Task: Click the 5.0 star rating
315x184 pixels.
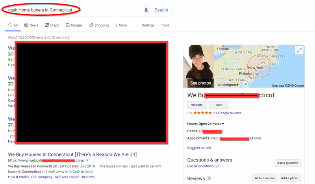Action: [200, 113]
